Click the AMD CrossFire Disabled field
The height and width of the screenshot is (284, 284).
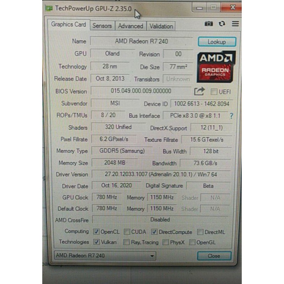160,220
